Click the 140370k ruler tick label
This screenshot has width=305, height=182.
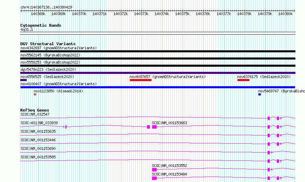pos(79,14)
